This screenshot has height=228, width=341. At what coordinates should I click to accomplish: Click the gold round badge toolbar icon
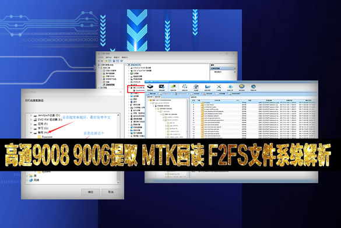click(241, 86)
